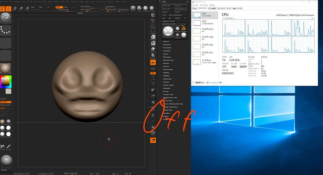Image resolution: width=323 pixels, height=175 pixels.
Task: Open the Preferences menu in ZBrush
Action: coord(74,1)
